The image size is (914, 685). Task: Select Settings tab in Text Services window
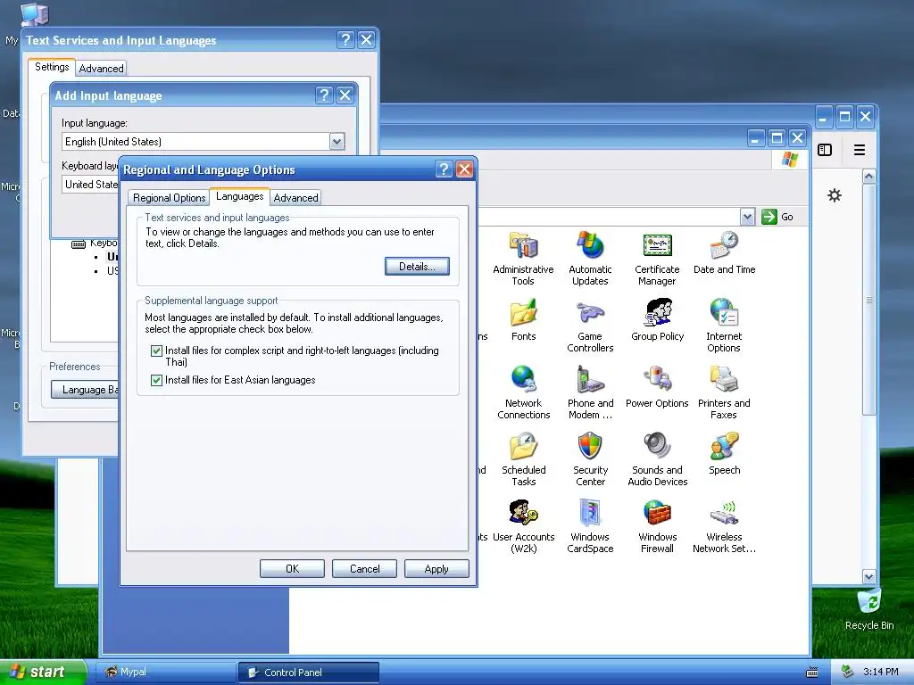click(x=52, y=67)
